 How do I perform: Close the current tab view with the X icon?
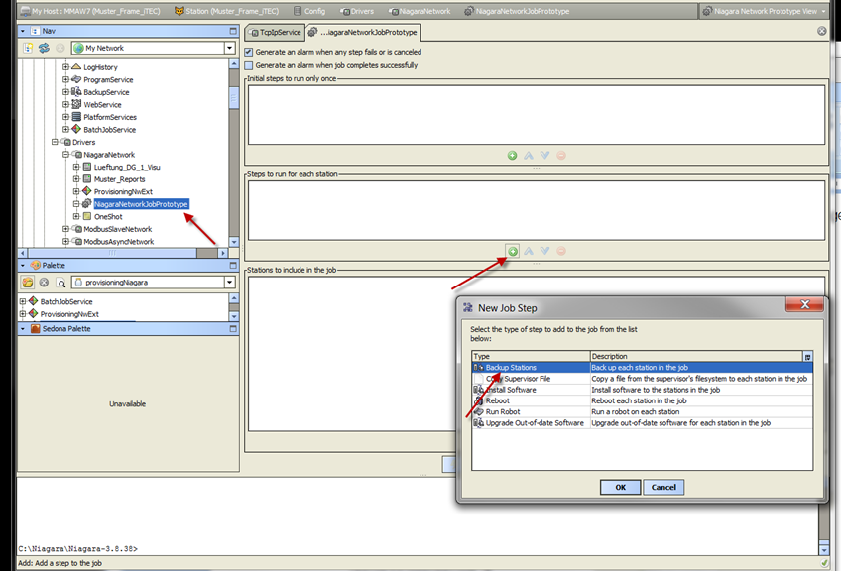[822, 31]
